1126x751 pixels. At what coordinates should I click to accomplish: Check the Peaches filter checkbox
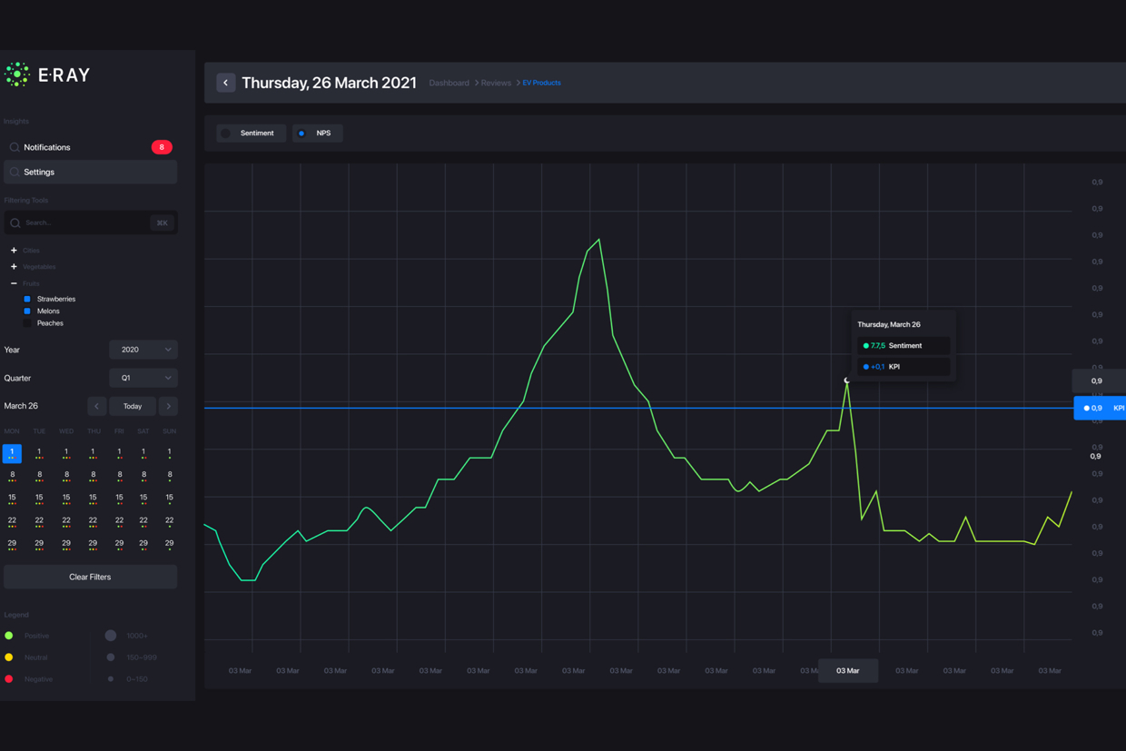tap(27, 323)
